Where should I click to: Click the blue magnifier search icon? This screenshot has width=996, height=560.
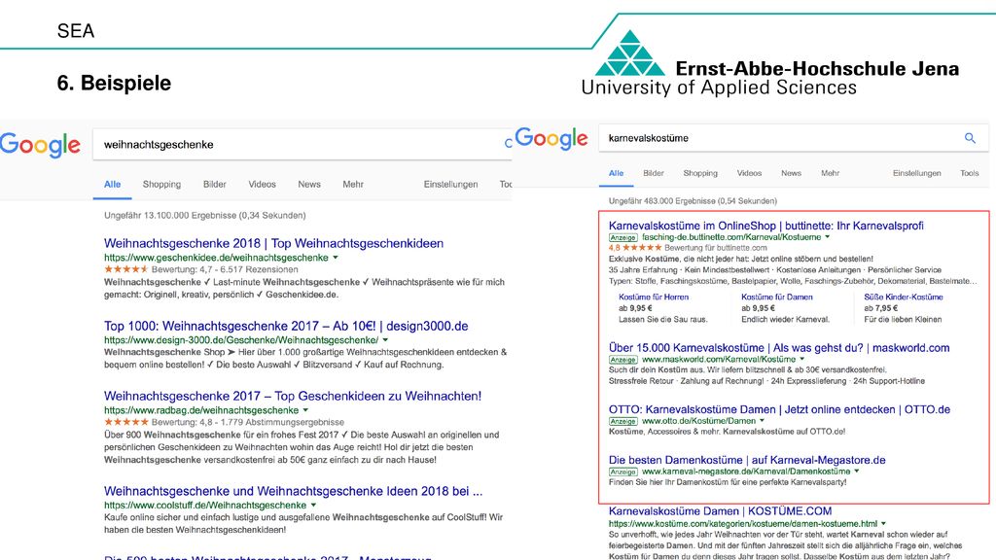(x=970, y=138)
